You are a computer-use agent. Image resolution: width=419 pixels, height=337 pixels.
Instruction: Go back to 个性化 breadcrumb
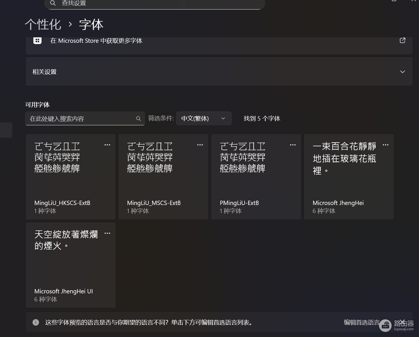pos(43,25)
